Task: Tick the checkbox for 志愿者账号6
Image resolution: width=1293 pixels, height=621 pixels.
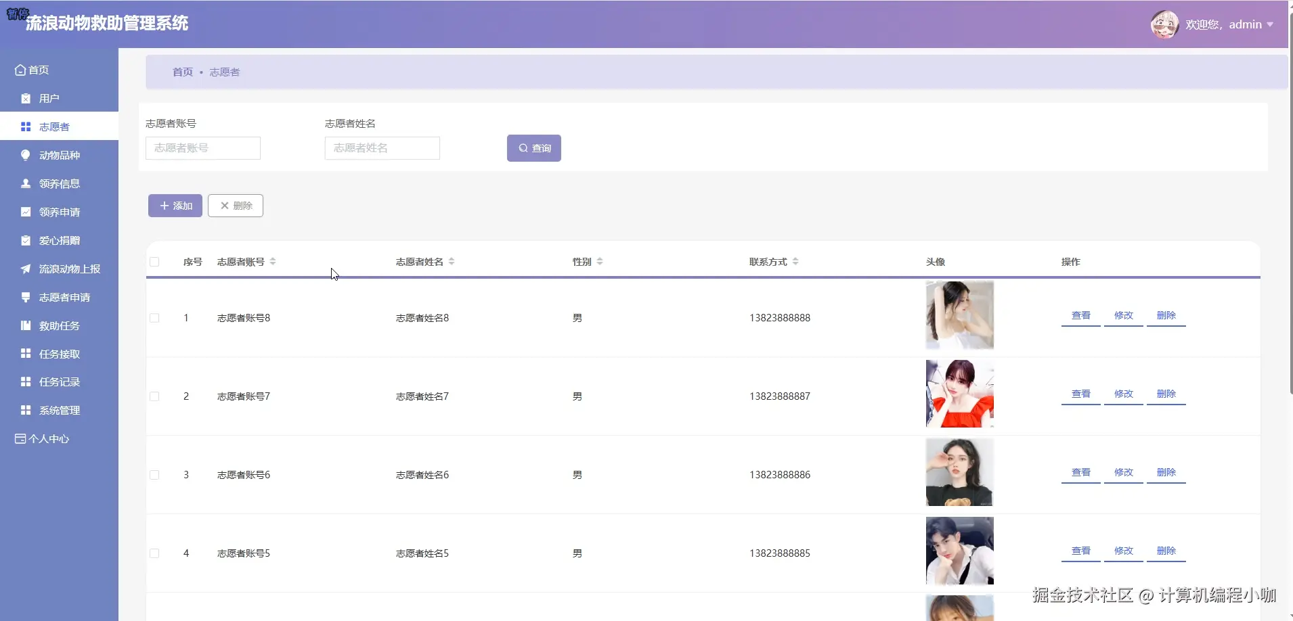Action: click(154, 475)
